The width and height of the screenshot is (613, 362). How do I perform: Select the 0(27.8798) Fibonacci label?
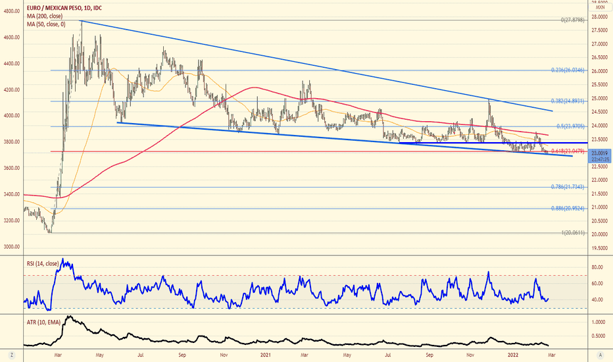point(573,20)
